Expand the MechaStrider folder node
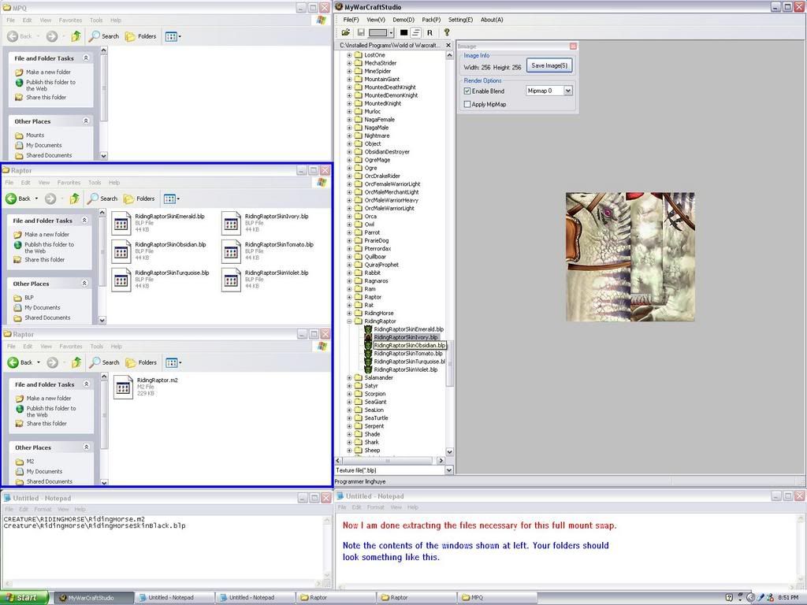 349,63
